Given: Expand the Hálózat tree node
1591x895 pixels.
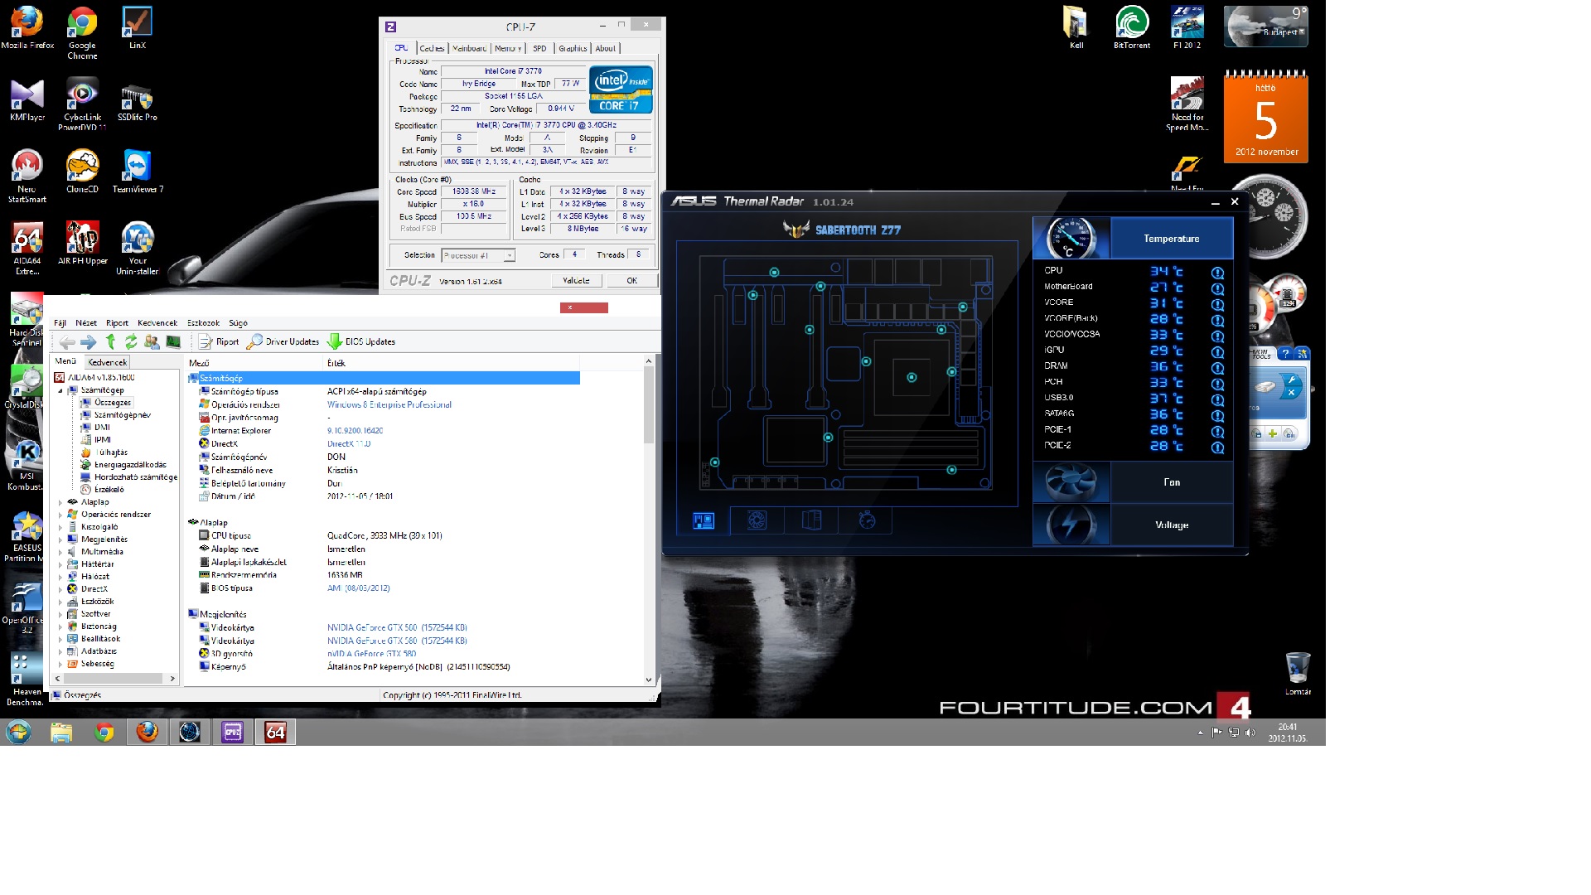Looking at the screenshot, I should coord(60,577).
